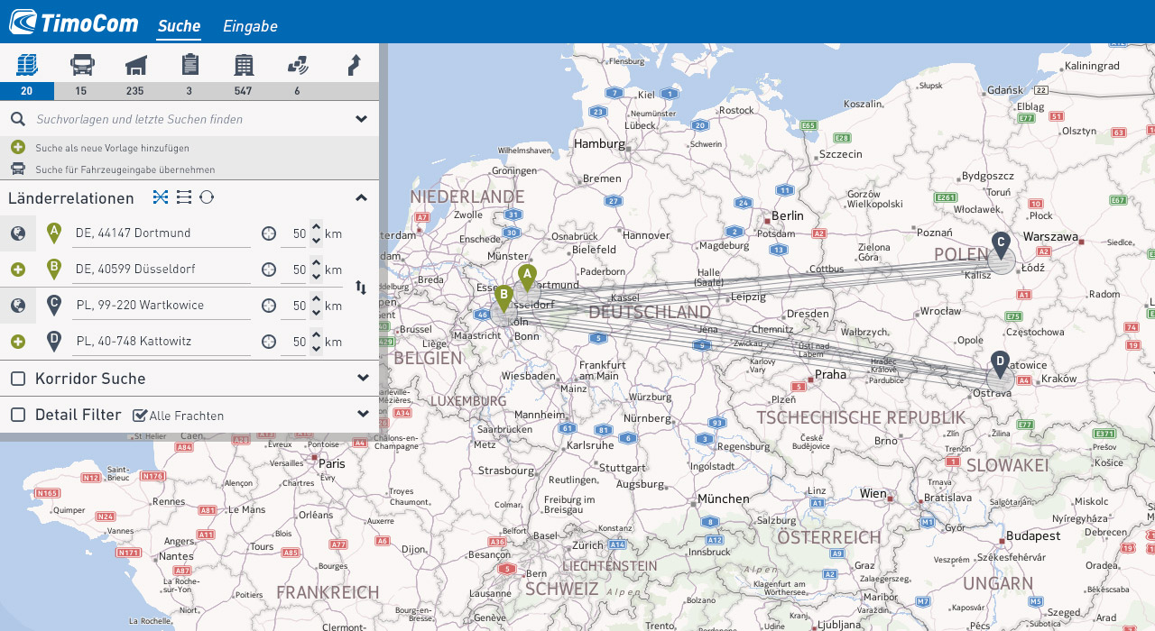Expand the search templates dropdown arrow
Image resolution: width=1155 pixels, height=631 pixels.
pos(361,119)
